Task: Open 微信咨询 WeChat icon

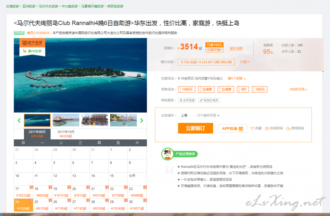Action: tap(288, 128)
